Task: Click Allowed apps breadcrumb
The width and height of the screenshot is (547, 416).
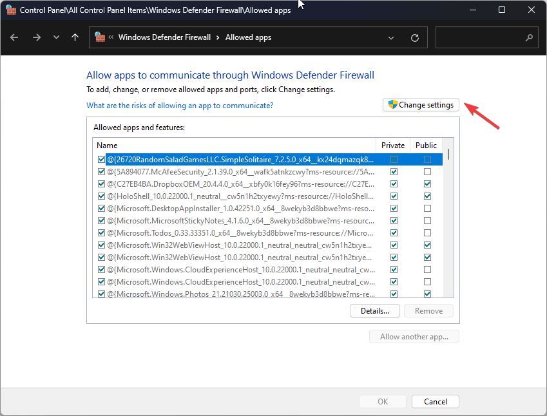Action: click(x=248, y=37)
